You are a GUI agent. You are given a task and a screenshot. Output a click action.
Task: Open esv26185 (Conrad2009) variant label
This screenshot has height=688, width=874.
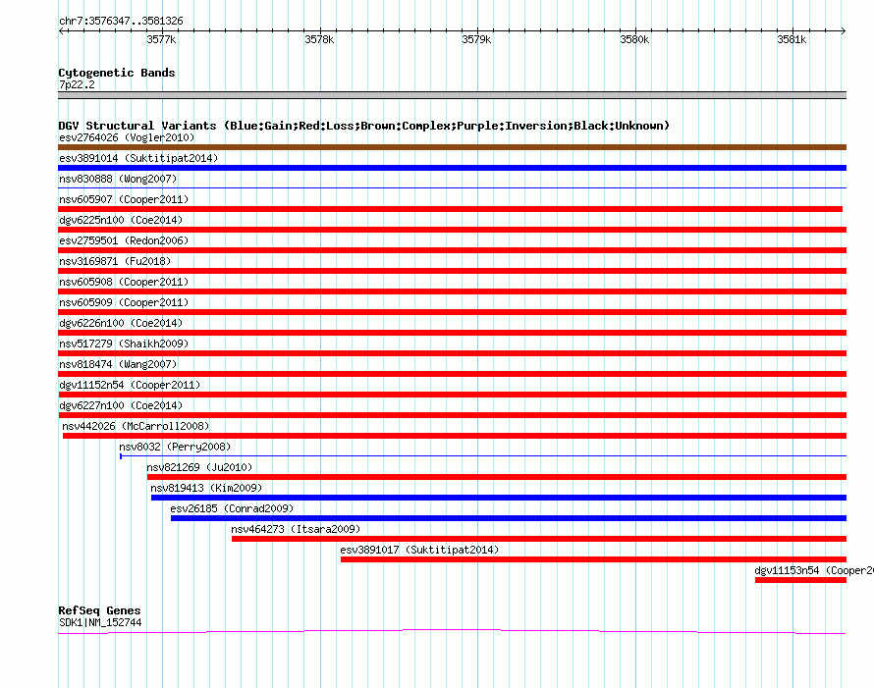tap(232, 508)
